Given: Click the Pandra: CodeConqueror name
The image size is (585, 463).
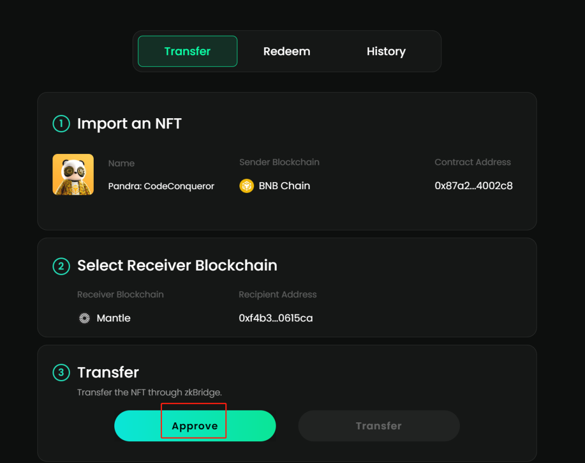Looking at the screenshot, I should point(161,187).
